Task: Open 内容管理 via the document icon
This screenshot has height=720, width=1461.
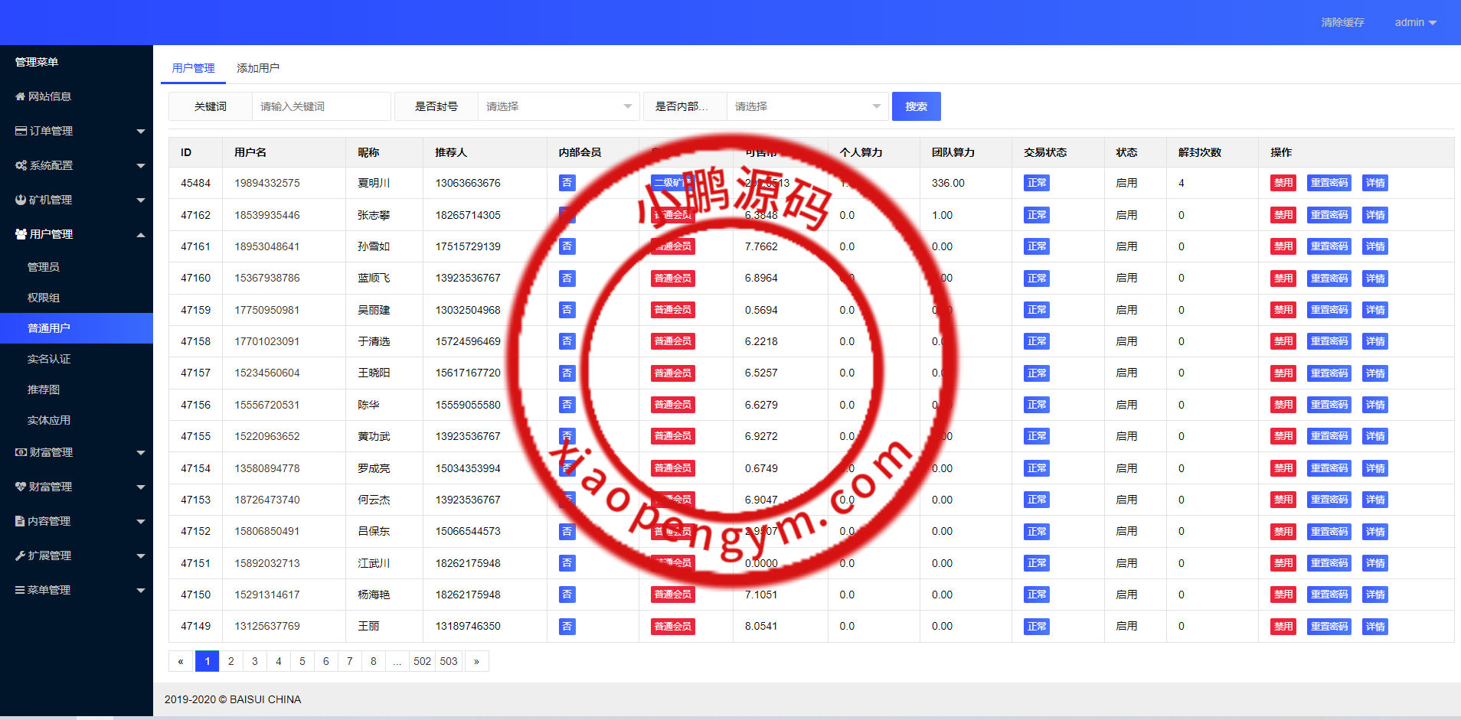Action: [19, 521]
